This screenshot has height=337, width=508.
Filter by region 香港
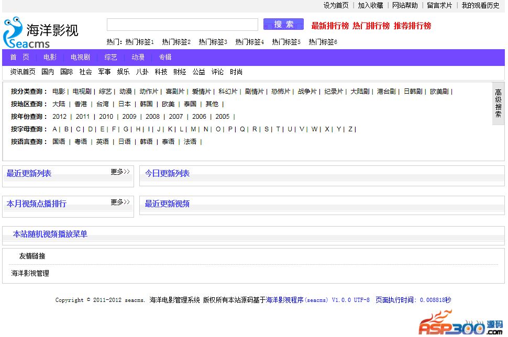pyautogui.click(x=81, y=104)
